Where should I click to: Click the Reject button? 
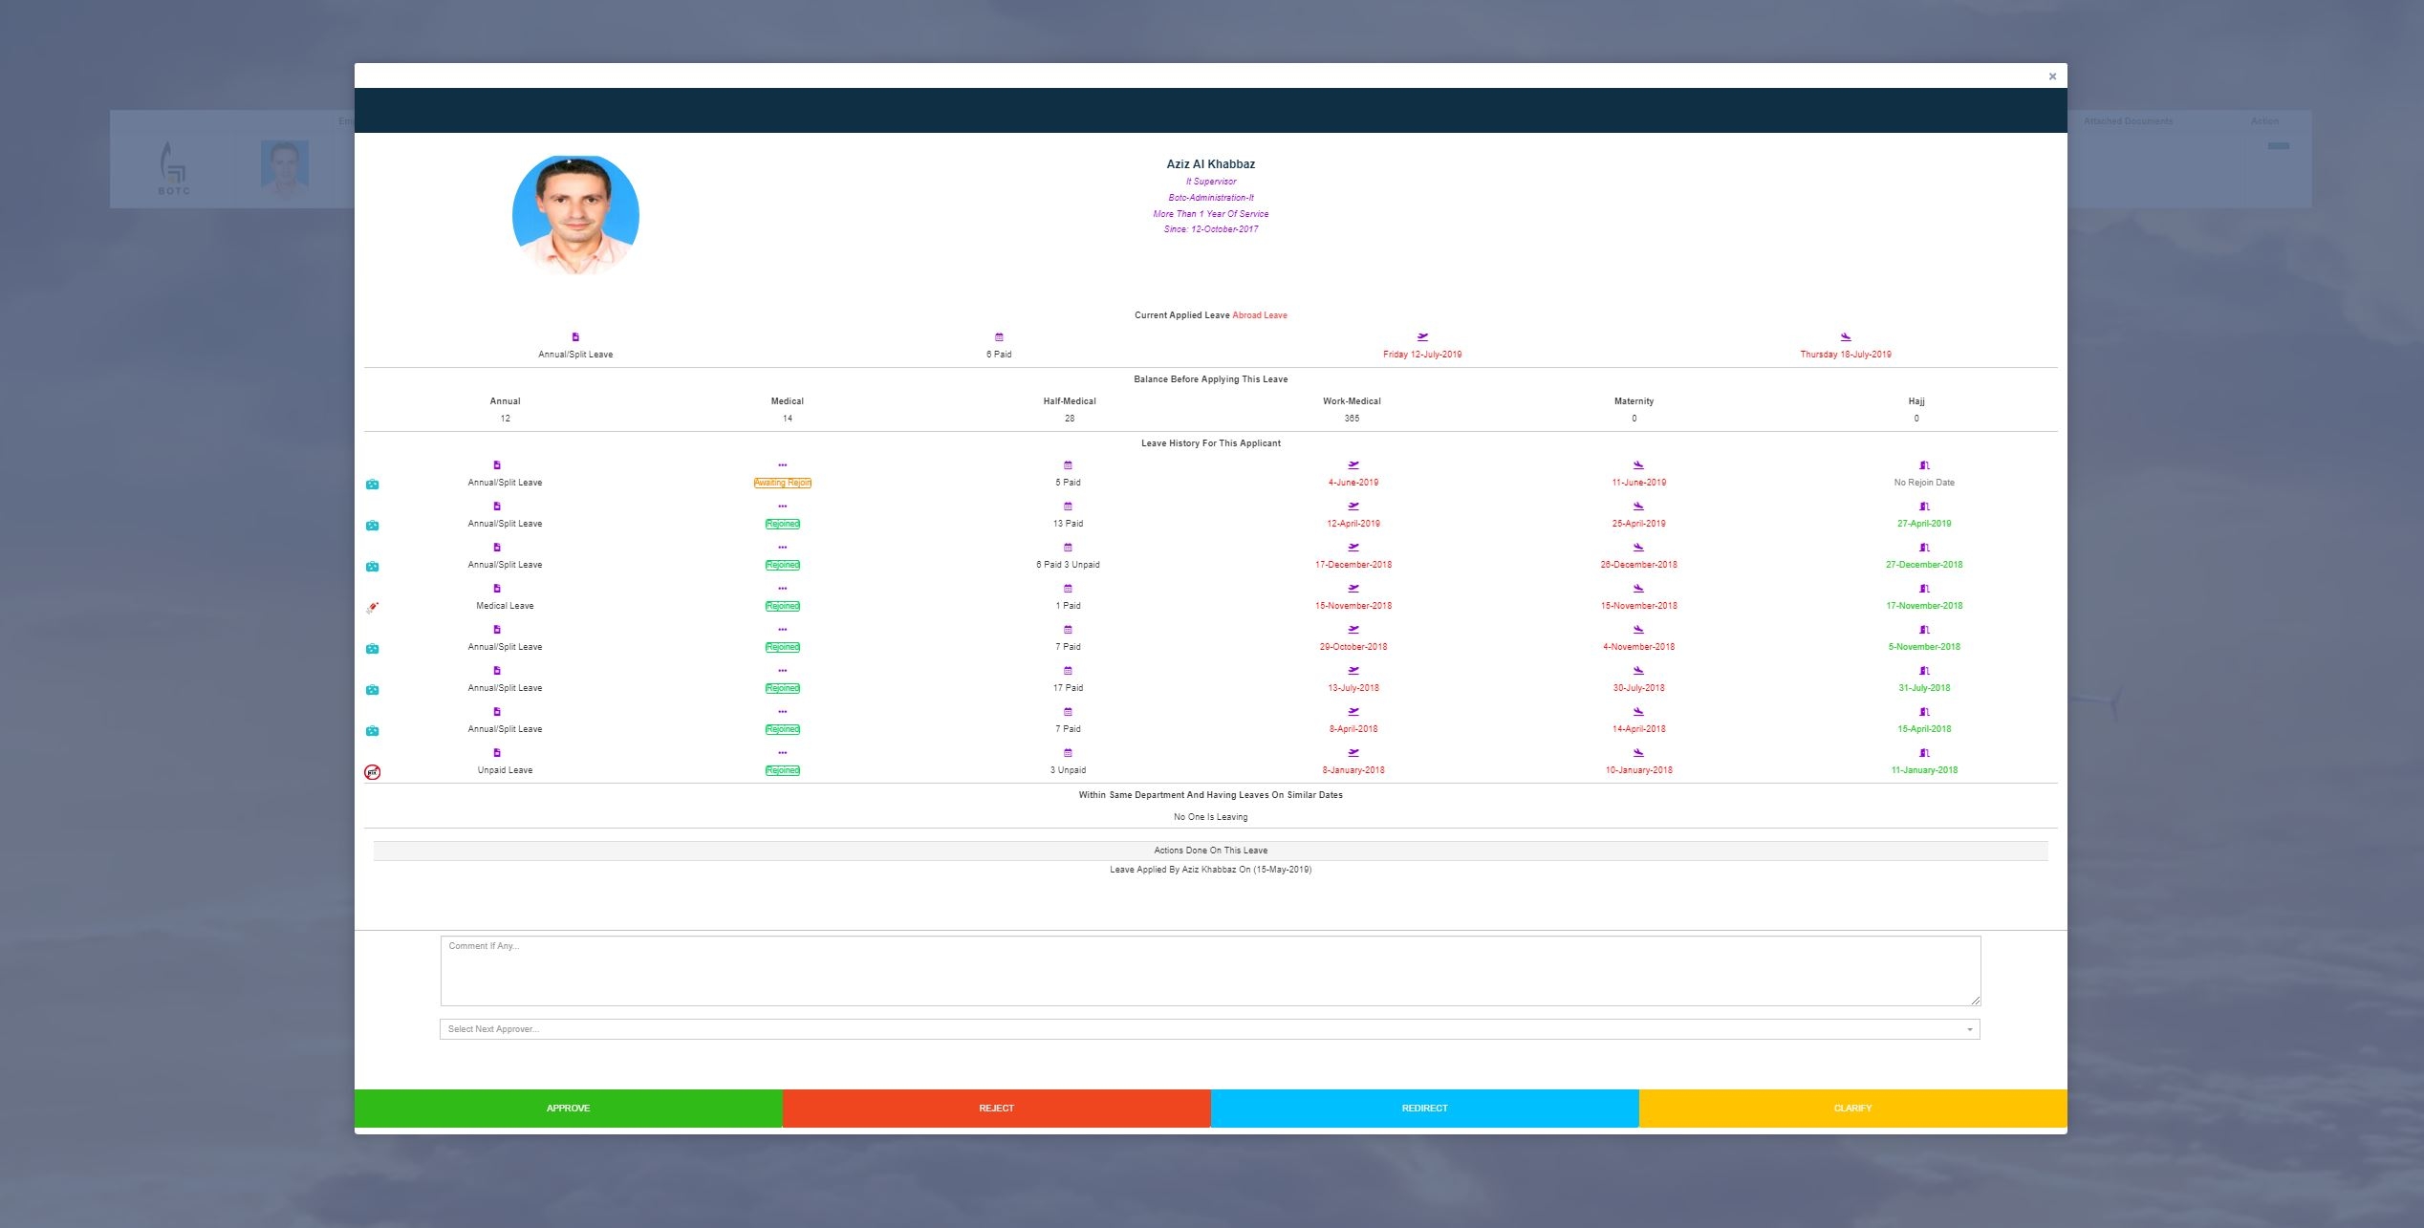pyautogui.click(x=996, y=1108)
